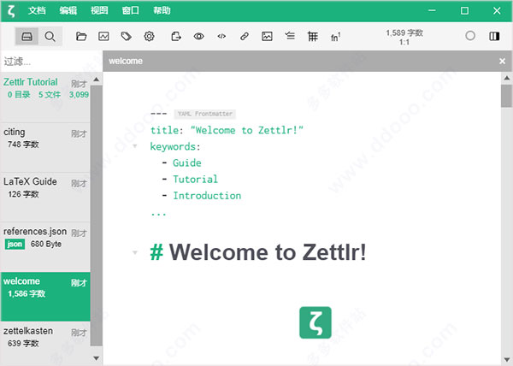The width and height of the screenshot is (513, 366).
Task: Minimize the Zettlr window
Action: tap(432, 10)
